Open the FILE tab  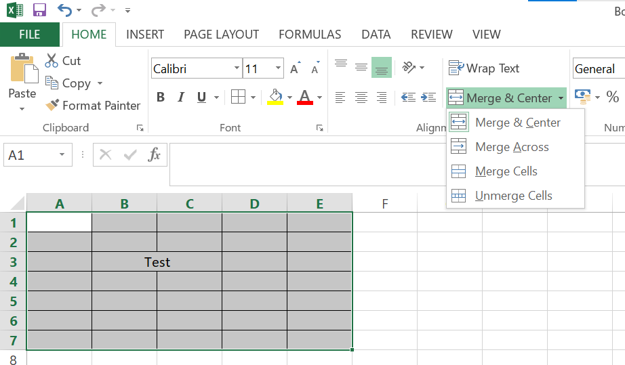pyautogui.click(x=30, y=35)
